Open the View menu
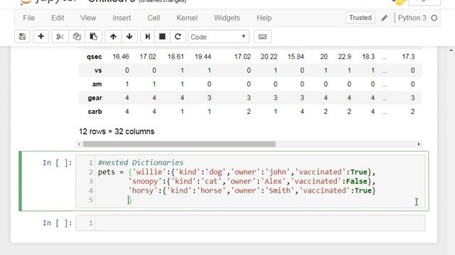This screenshot has height=255, width=455. 88,18
